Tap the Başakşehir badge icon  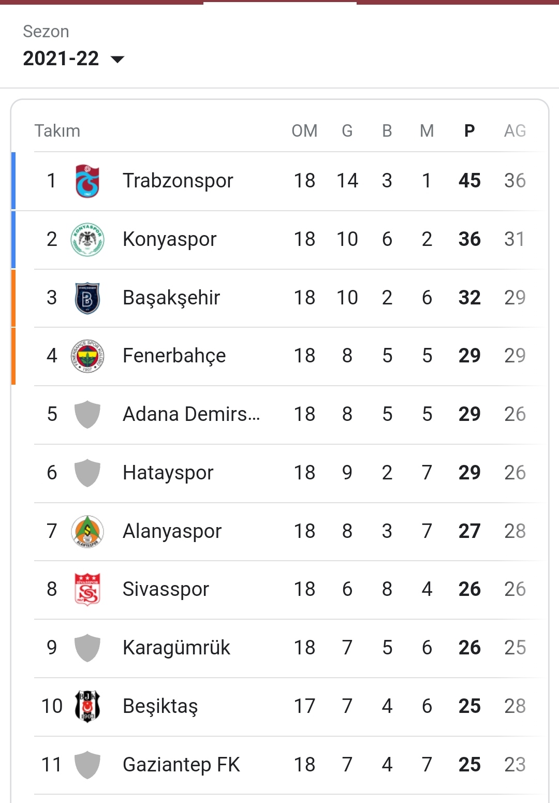(87, 298)
